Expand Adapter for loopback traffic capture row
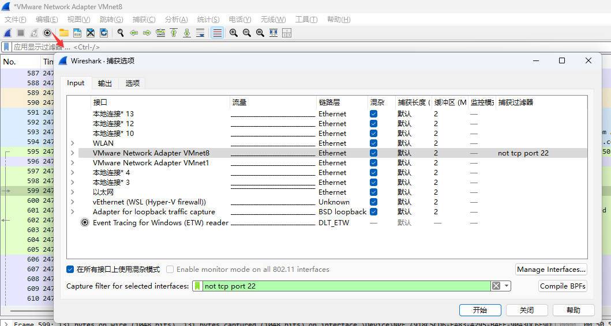Image resolution: width=611 pixels, height=326 pixels. (x=73, y=211)
